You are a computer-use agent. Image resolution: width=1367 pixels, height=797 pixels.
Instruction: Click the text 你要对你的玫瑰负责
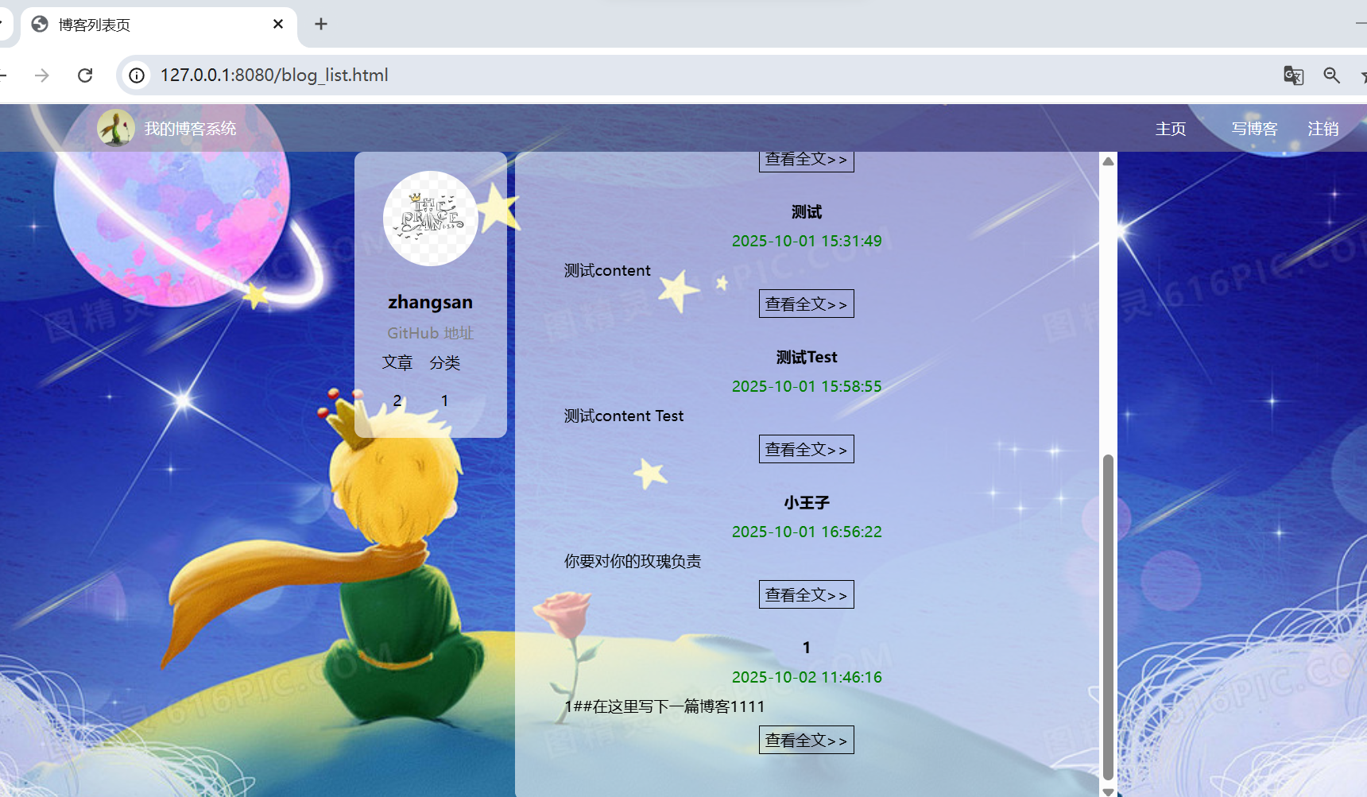click(x=633, y=561)
